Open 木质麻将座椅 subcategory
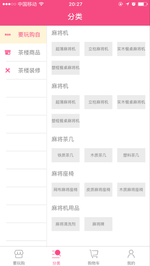 (131, 190)
